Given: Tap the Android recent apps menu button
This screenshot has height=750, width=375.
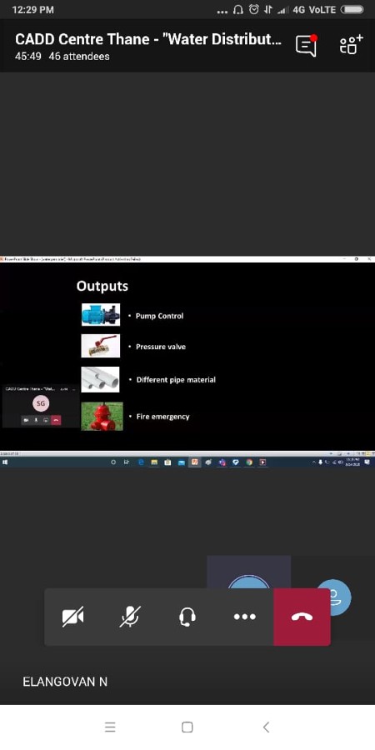Looking at the screenshot, I should click(x=110, y=727).
